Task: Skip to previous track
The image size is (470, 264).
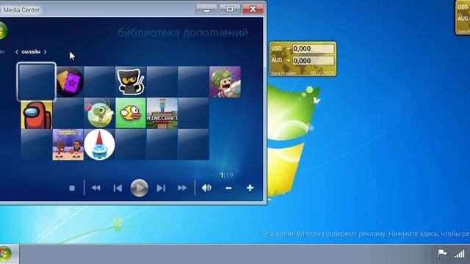Action: (x=117, y=188)
